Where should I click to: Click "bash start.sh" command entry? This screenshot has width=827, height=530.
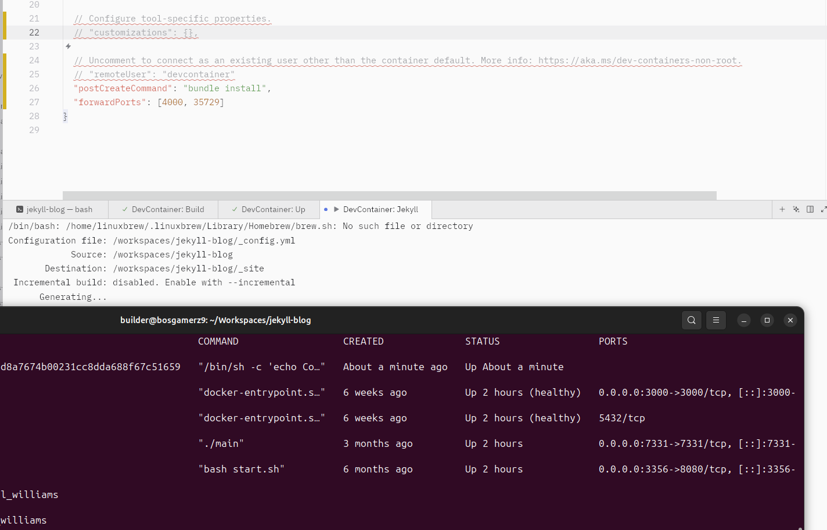(x=242, y=469)
